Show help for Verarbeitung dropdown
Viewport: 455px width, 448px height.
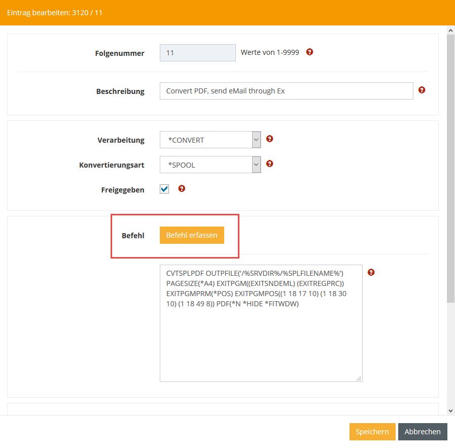270,139
